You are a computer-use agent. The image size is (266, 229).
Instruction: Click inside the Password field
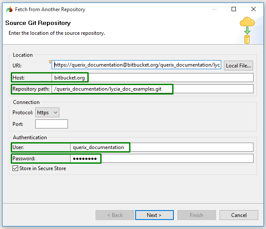[162, 159]
